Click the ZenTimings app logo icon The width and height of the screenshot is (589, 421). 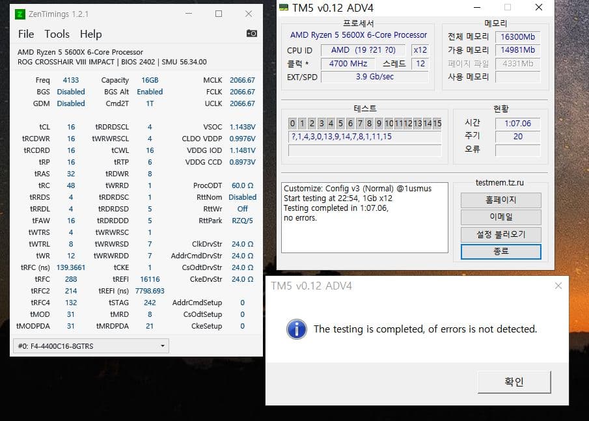tap(20, 14)
